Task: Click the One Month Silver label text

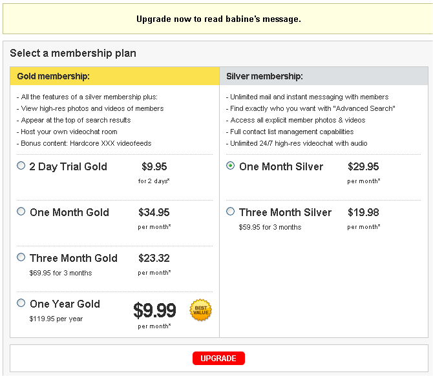Action: coord(281,166)
